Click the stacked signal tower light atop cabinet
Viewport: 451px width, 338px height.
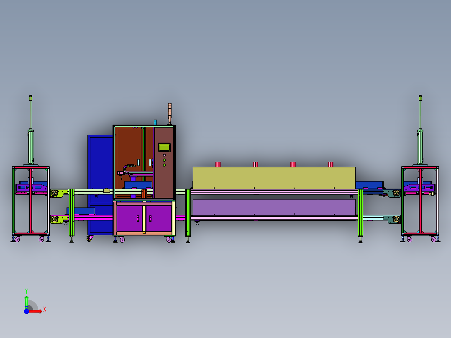pyautogui.click(x=170, y=114)
